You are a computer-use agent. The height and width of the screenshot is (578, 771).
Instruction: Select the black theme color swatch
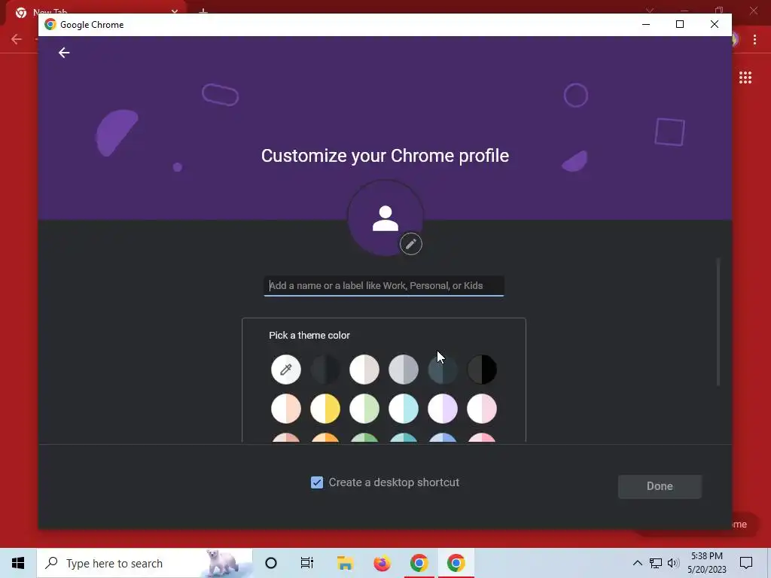(x=482, y=369)
